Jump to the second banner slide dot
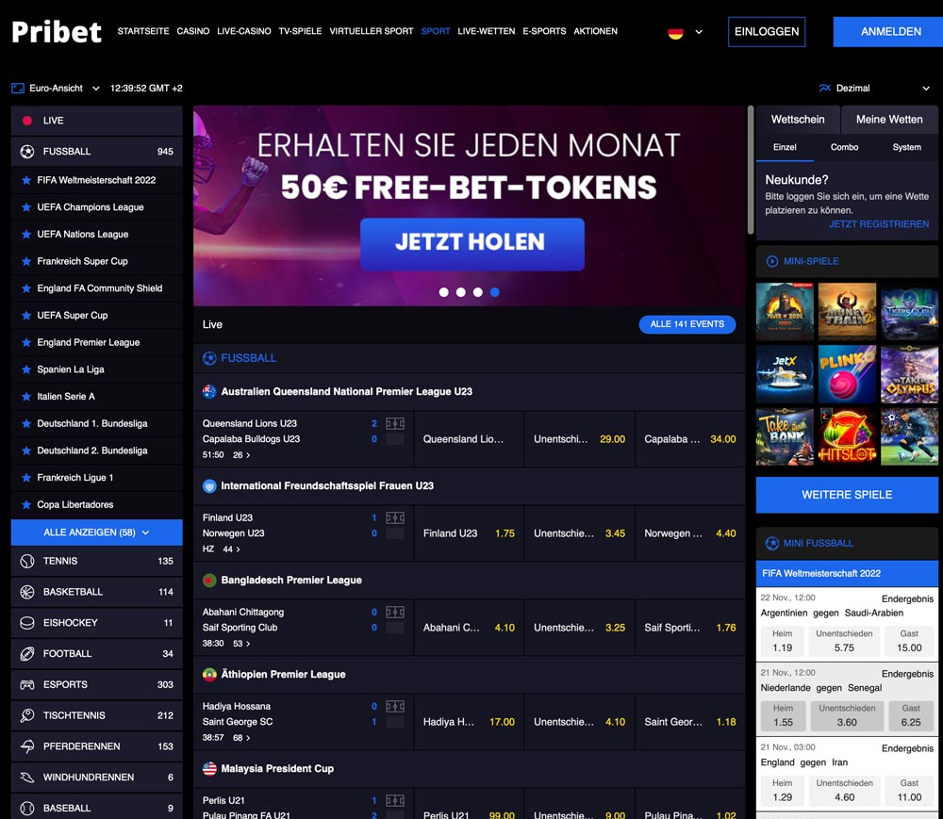Image resolution: width=943 pixels, height=819 pixels. click(x=461, y=292)
